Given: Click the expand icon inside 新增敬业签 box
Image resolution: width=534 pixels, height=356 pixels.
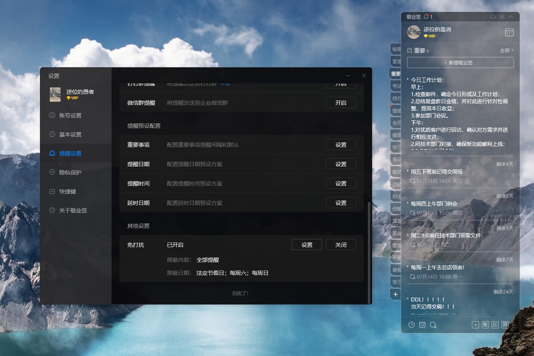Looking at the screenshot, I should click(506, 63).
